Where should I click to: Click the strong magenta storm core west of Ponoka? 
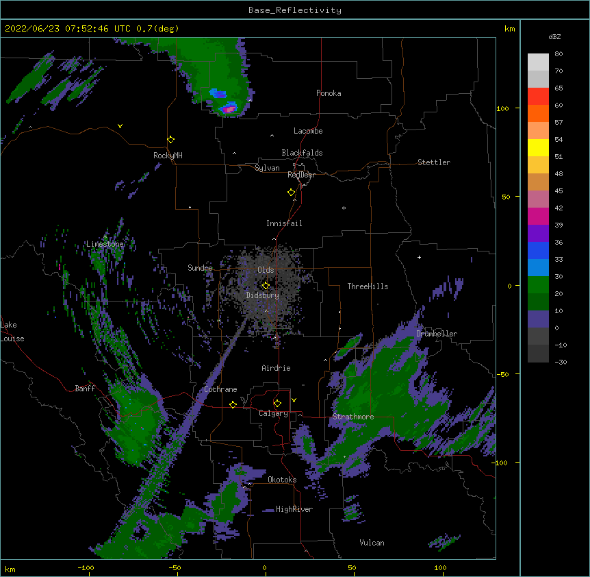click(229, 109)
